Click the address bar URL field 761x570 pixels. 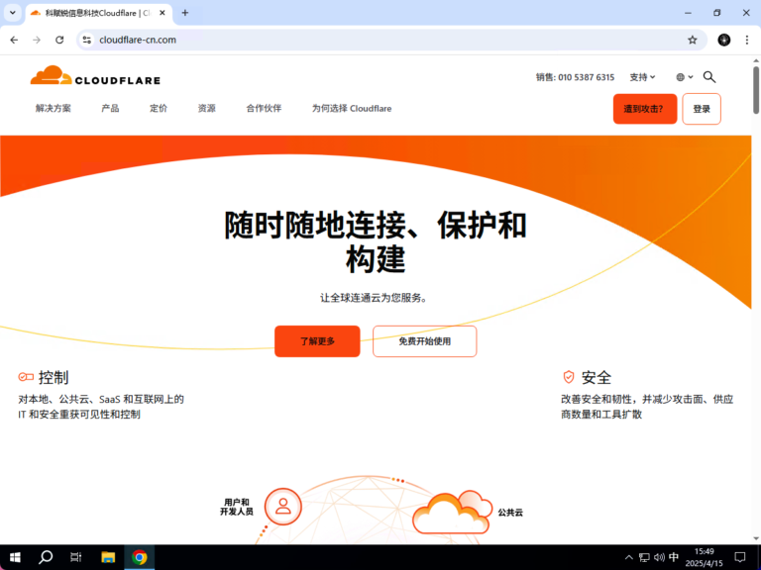377,40
